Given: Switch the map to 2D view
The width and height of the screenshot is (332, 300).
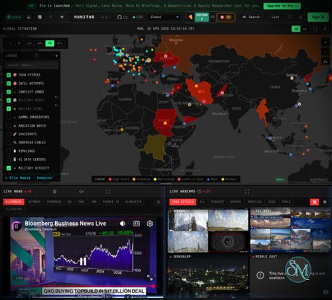Looking at the screenshot, I should [x=296, y=29].
